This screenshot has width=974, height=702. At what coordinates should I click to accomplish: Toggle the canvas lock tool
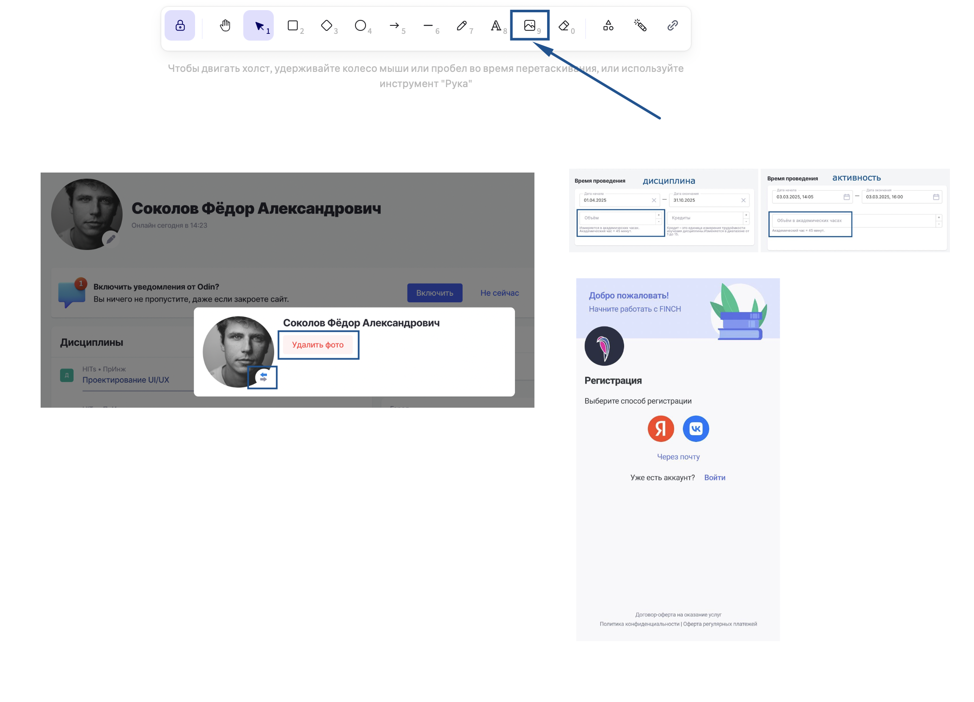[x=180, y=25]
